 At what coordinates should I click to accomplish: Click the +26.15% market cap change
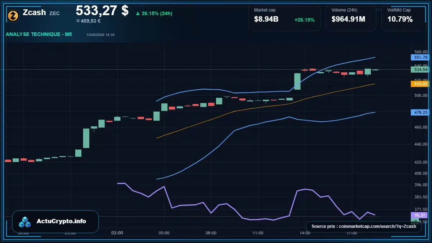pos(304,20)
